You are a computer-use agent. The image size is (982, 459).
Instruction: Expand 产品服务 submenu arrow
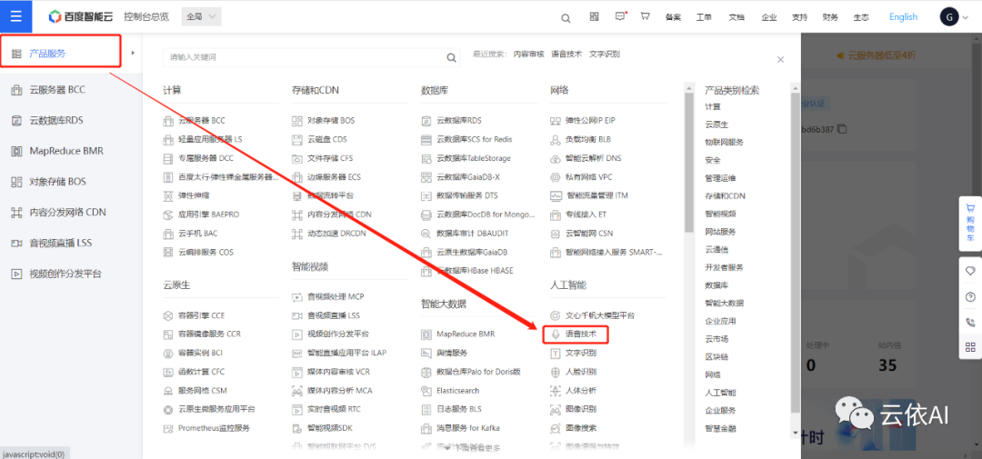point(133,54)
